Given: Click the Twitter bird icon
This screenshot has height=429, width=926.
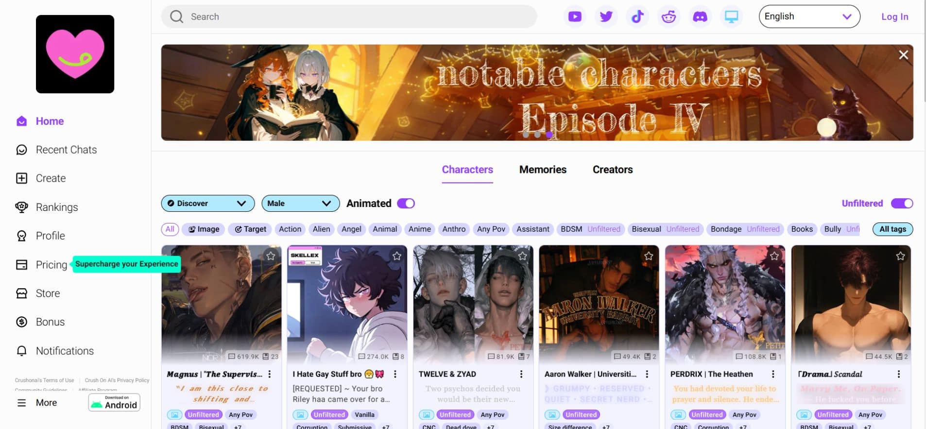Looking at the screenshot, I should [606, 17].
